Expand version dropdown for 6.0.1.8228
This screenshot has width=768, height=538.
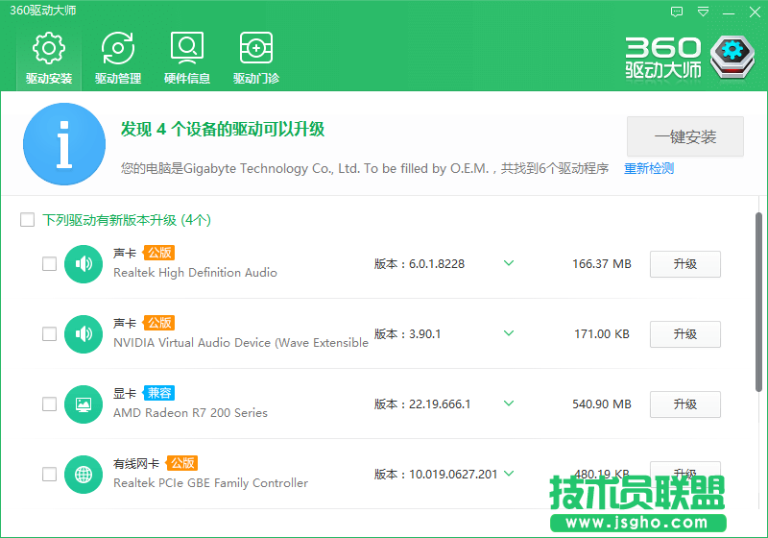(x=509, y=263)
